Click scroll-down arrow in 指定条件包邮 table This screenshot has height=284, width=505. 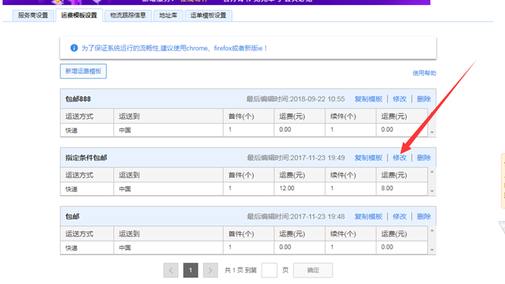[432, 191]
